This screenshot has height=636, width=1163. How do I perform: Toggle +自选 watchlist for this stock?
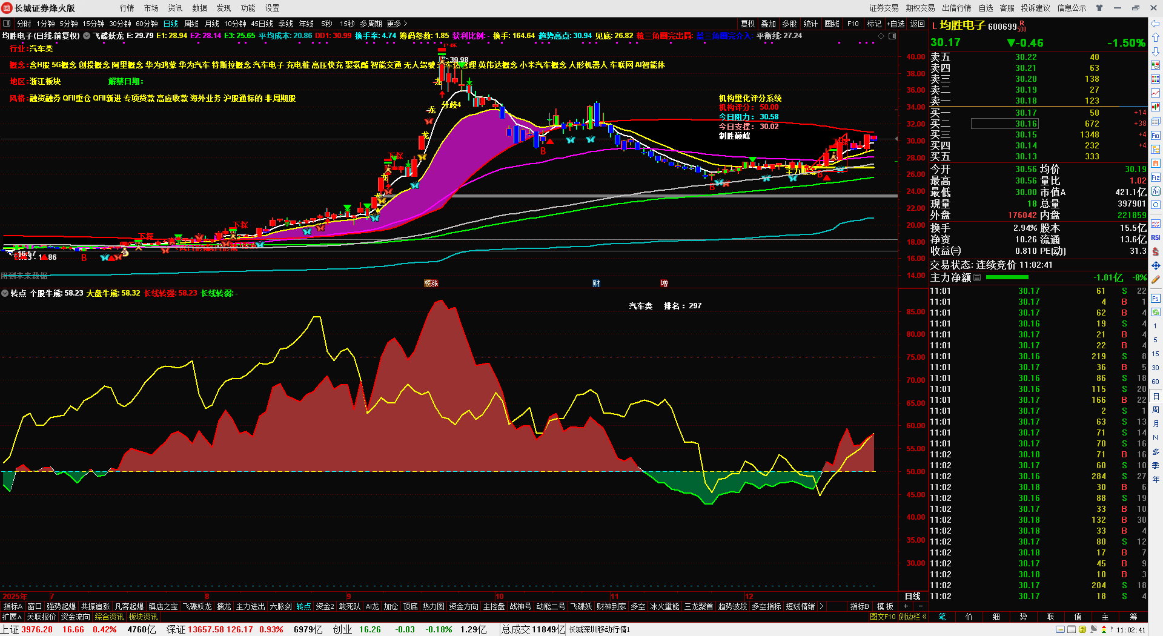coord(896,24)
